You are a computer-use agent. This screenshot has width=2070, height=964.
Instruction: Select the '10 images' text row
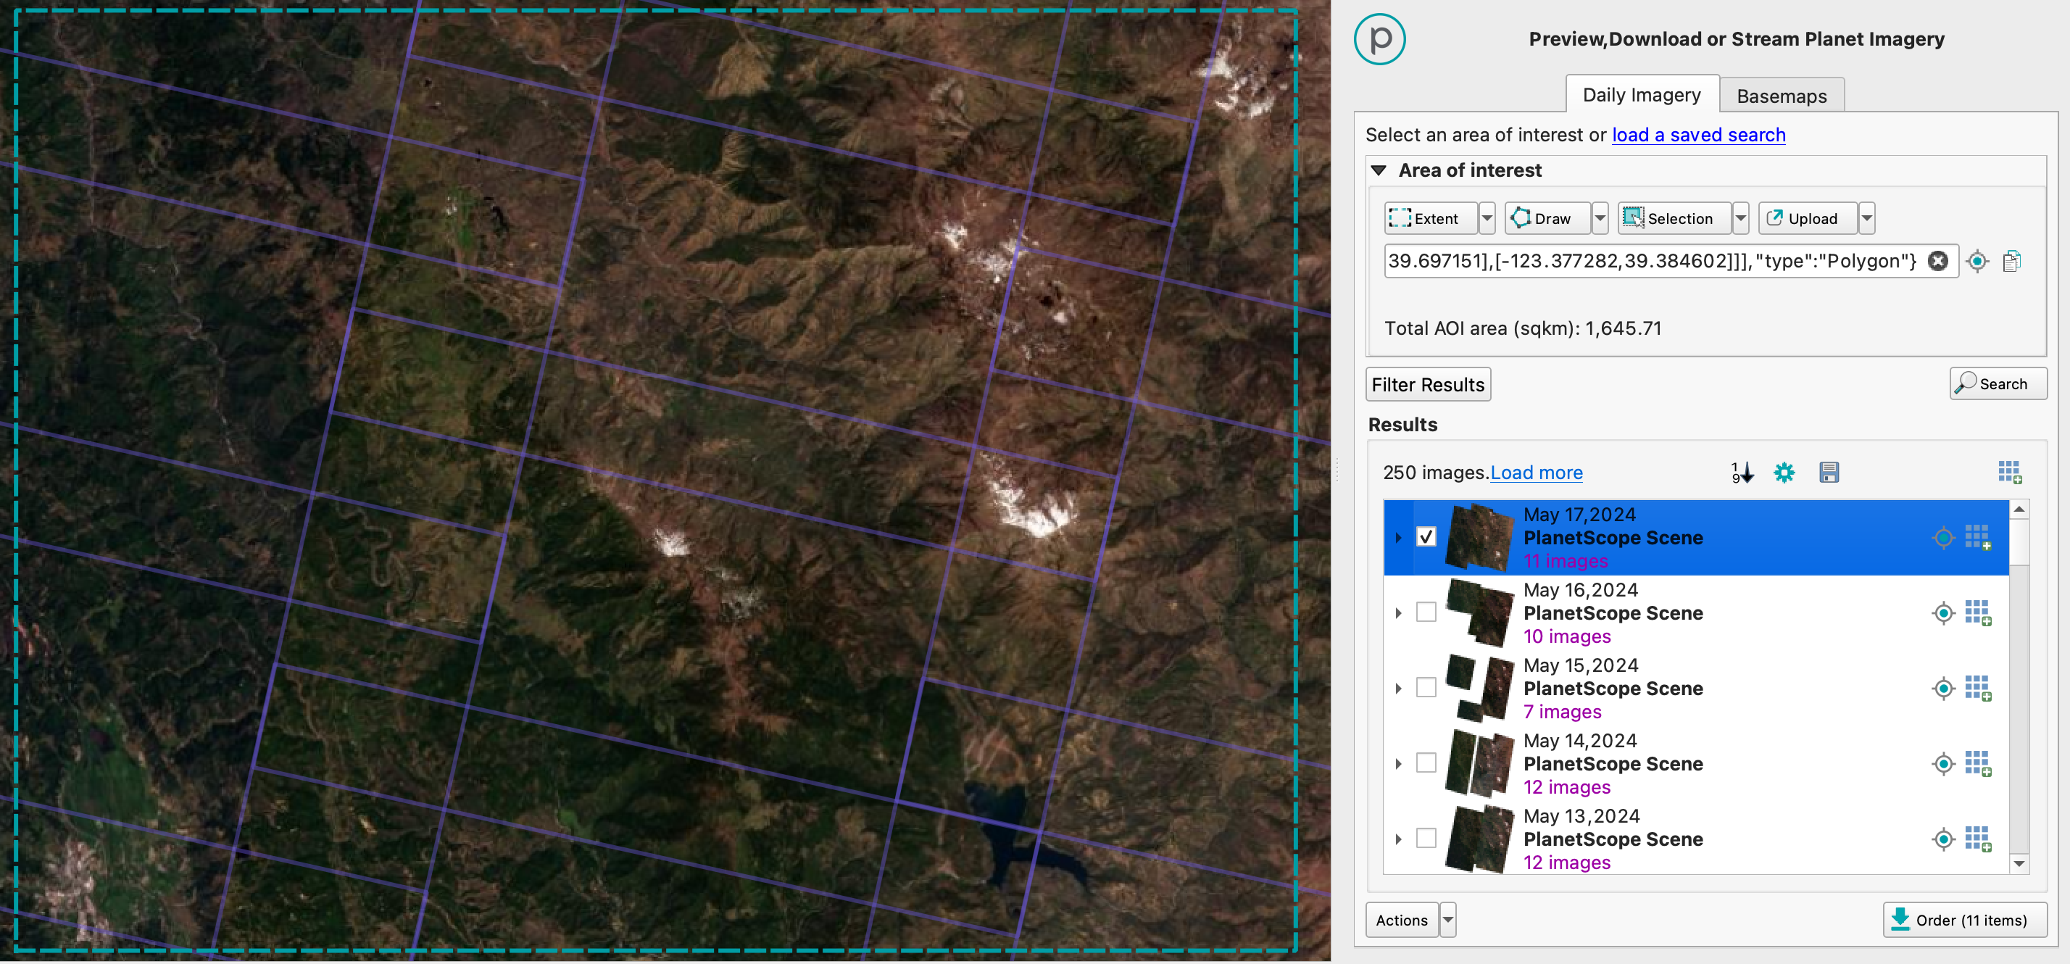tap(1566, 636)
